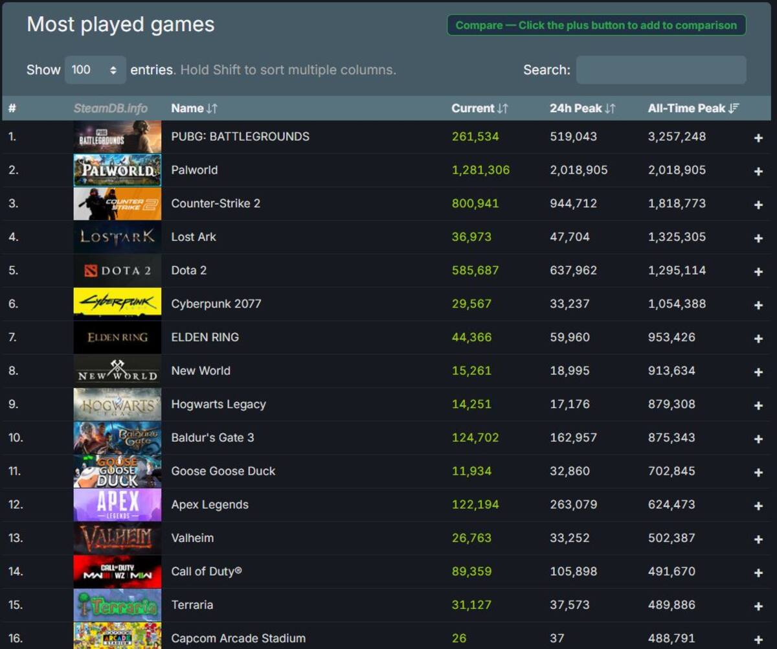
Task: Click the Goose Goose Duck name link
Action: [x=223, y=471]
